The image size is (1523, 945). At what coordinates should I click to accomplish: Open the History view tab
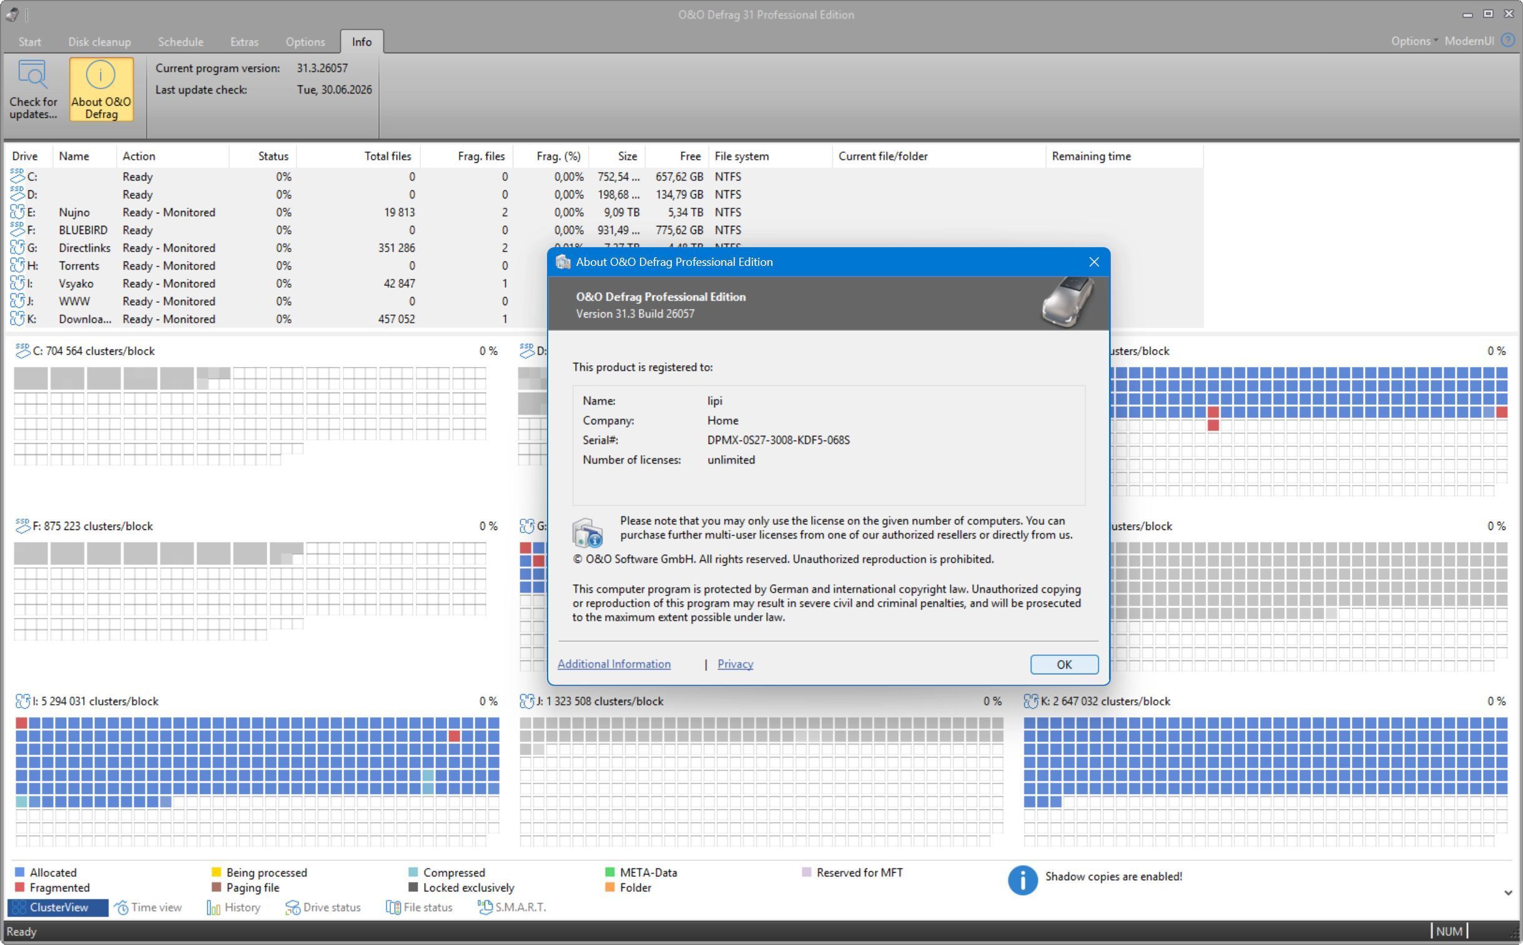coord(234,908)
